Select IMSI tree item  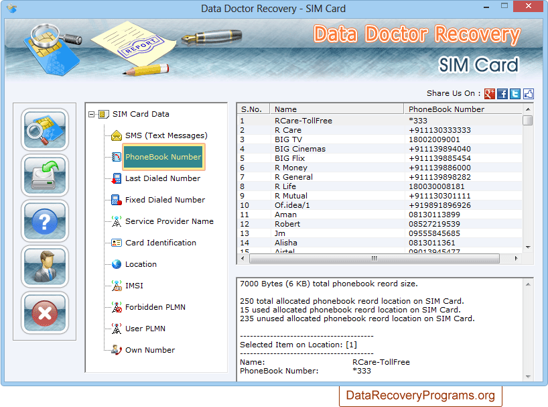tap(134, 286)
